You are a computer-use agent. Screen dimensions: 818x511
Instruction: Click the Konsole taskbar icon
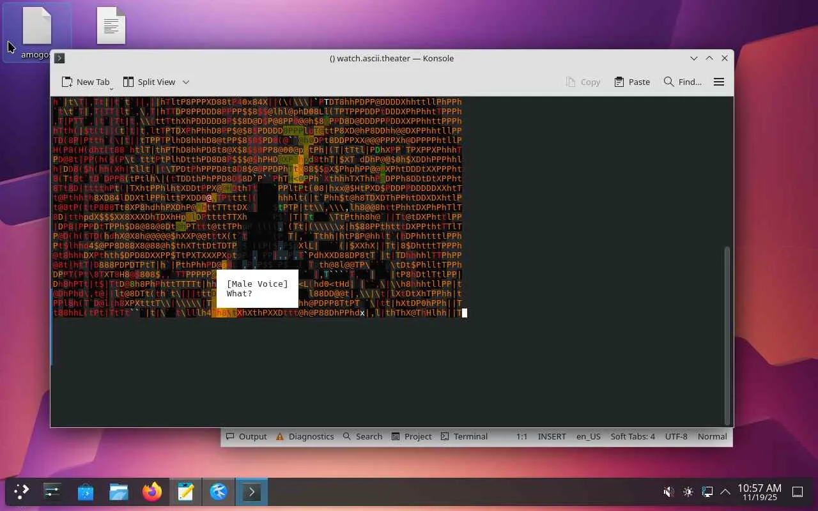point(252,492)
